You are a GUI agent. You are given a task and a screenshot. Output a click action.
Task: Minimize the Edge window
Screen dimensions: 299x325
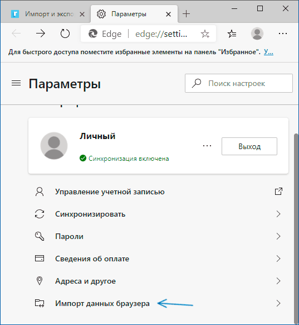click(234, 8)
